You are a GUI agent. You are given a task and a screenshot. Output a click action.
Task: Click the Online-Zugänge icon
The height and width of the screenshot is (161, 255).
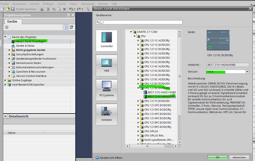[9, 80]
